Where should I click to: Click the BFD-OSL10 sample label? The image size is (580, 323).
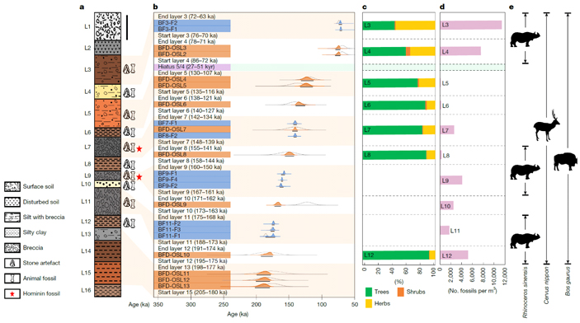pos(173,255)
